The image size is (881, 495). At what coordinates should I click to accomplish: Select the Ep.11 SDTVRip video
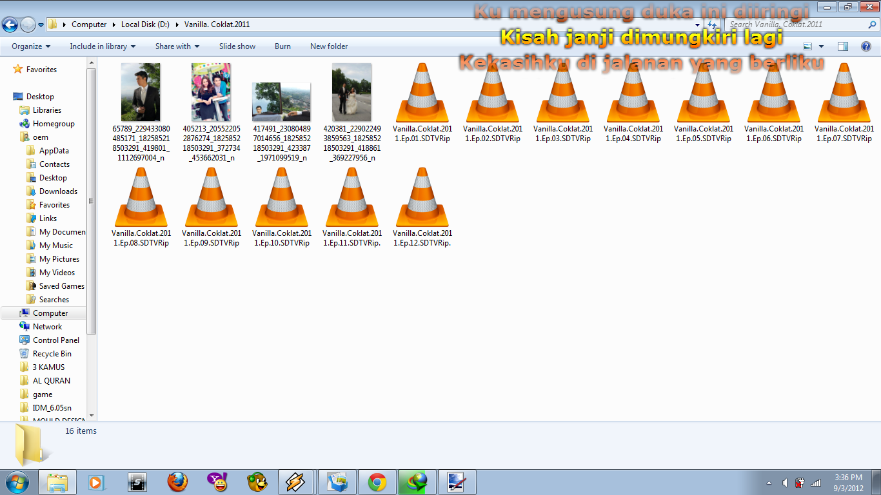tap(352, 208)
